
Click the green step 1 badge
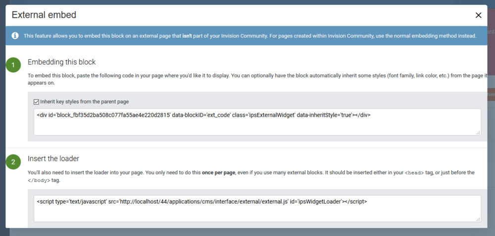click(x=13, y=65)
